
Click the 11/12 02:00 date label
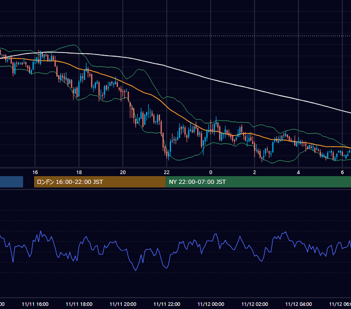[254, 304]
